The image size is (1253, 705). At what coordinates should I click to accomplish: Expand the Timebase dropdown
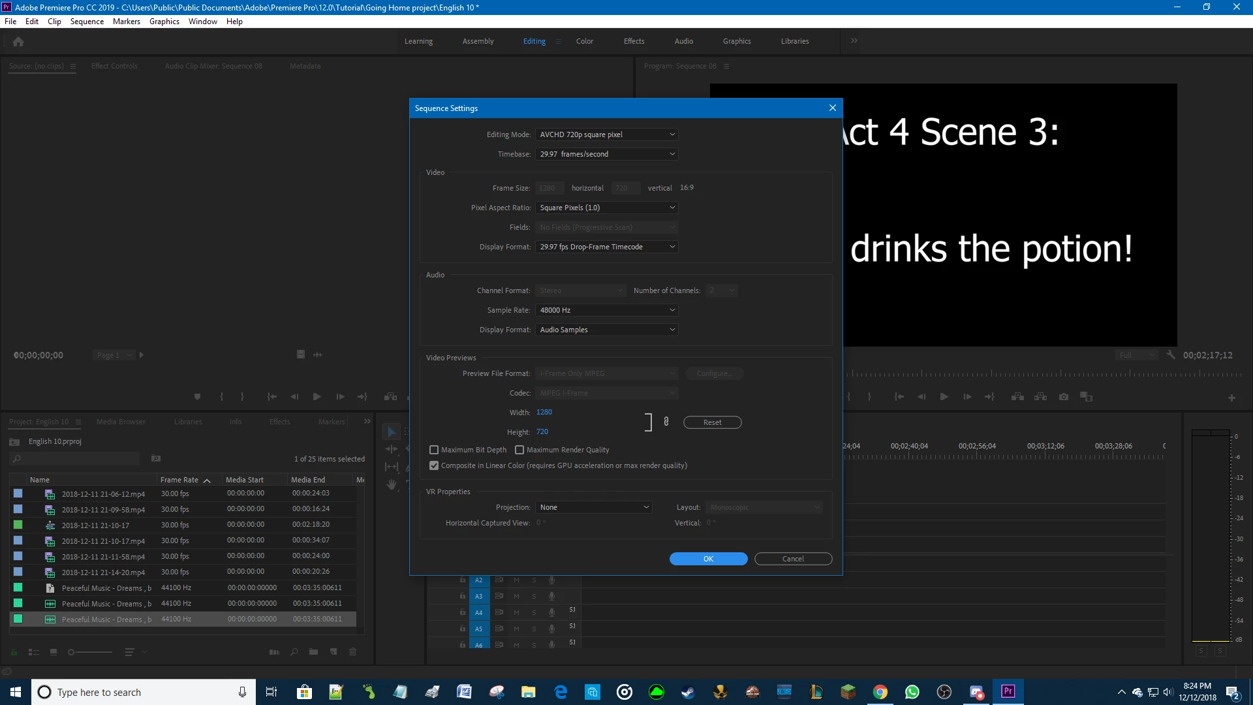(607, 154)
